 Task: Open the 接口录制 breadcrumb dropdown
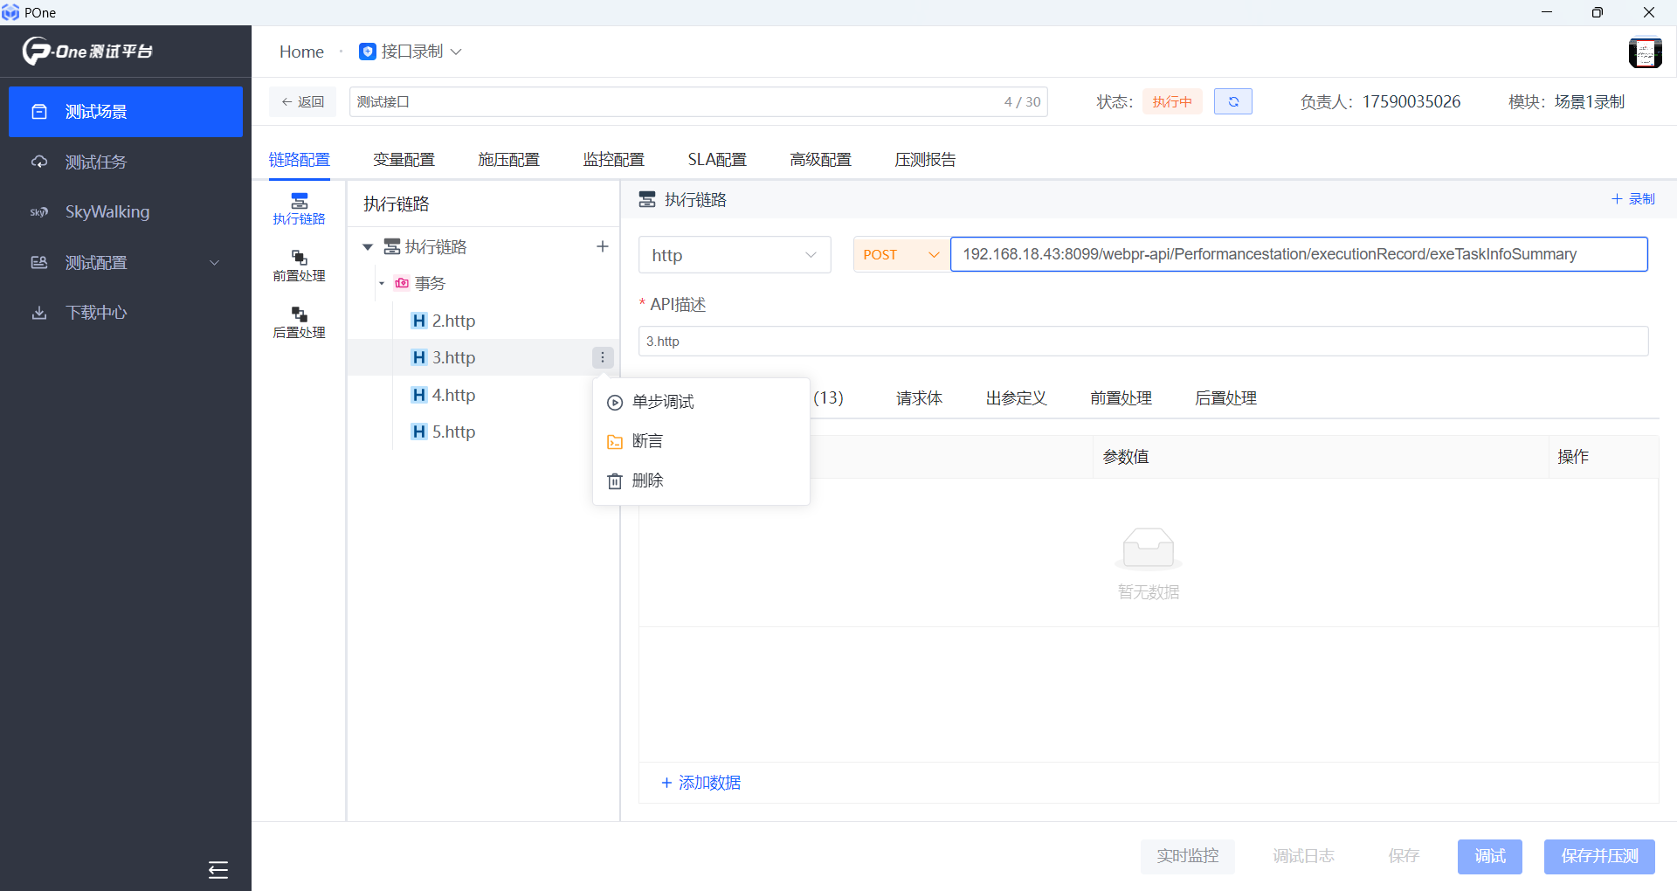point(411,52)
